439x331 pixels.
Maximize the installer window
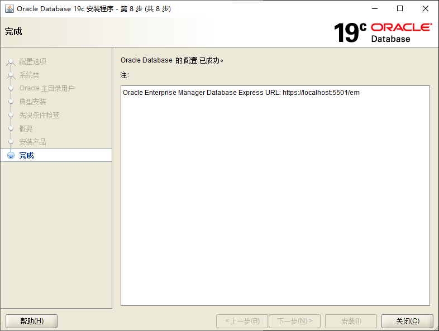(400, 9)
